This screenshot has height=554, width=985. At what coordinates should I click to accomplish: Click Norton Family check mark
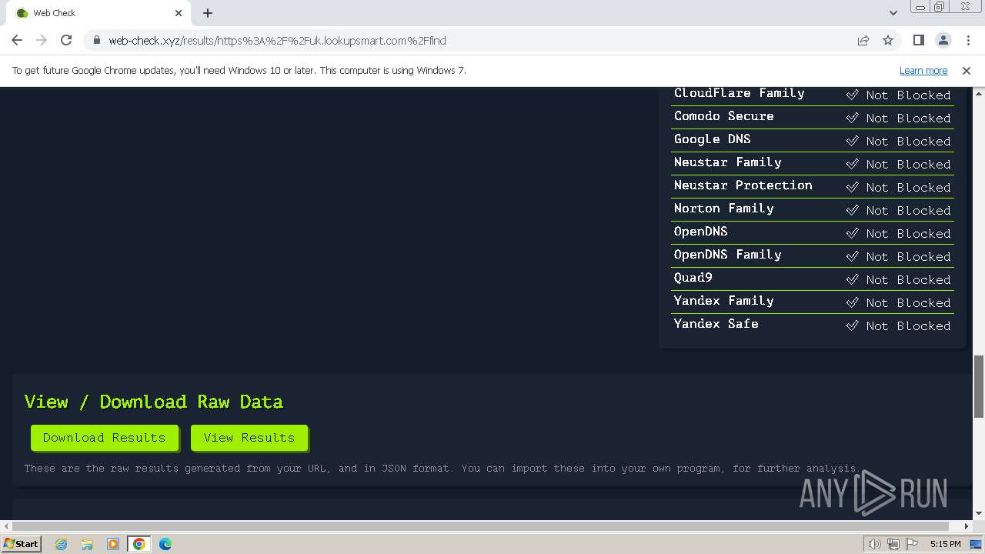coord(852,210)
